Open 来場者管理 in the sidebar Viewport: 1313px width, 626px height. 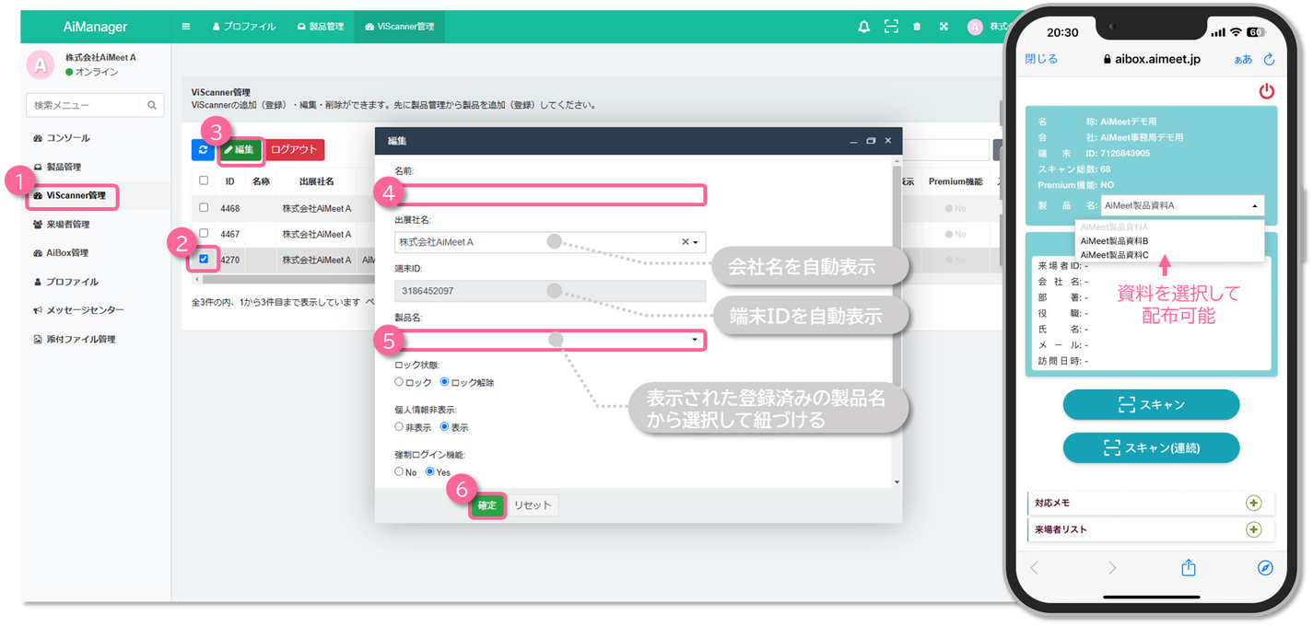click(x=61, y=224)
